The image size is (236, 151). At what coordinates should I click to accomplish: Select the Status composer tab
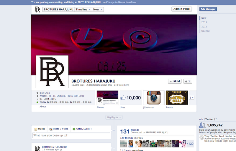[40, 129]
